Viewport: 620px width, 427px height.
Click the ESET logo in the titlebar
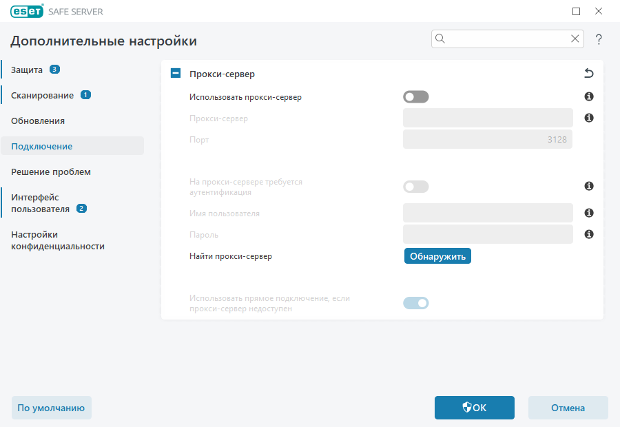point(26,11)
